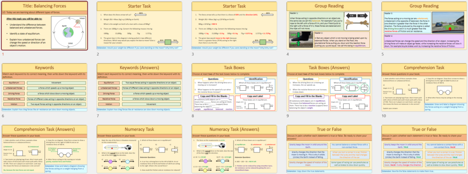This screenshot has width=468, height=174.
Task: Open the 'Keywords' slide thumbnail numbered 6
Action: click(x=45, y=87)
